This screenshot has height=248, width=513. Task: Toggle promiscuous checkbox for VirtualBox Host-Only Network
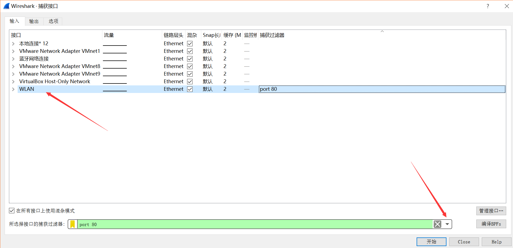(190, 82)
